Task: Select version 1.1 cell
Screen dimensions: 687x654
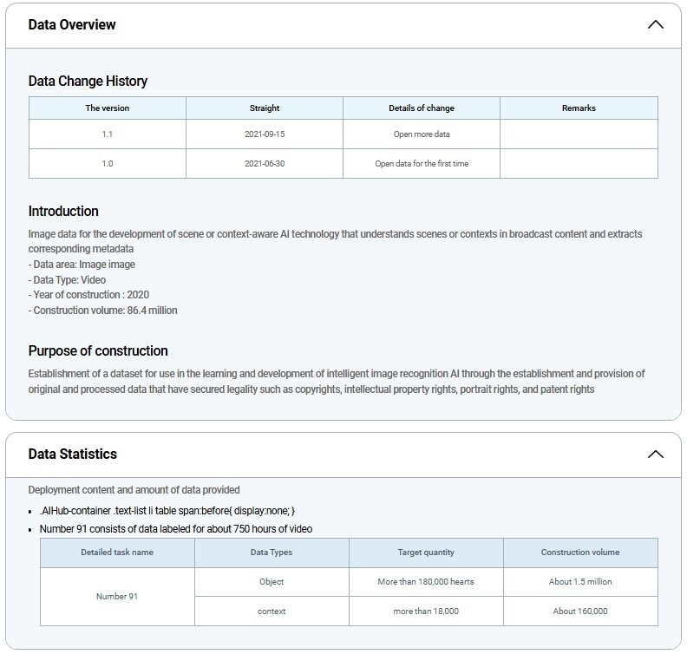Action: (x=108, y=134)
